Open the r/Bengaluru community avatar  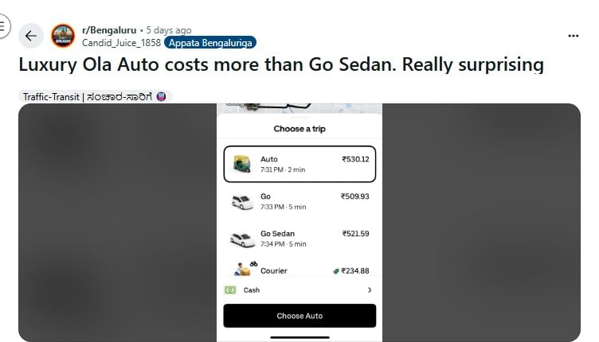(x=63, y=36)
